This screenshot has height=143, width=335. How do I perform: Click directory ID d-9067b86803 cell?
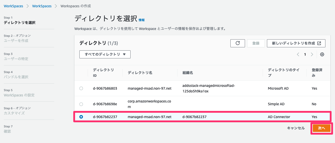point(105,88)
